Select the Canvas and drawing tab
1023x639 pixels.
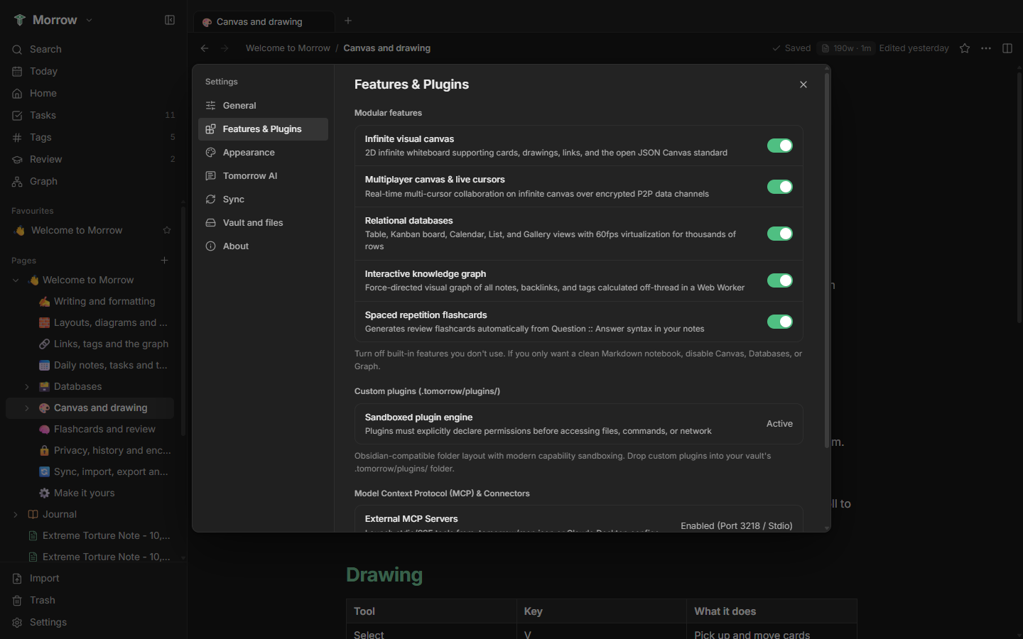coord(264,21)
